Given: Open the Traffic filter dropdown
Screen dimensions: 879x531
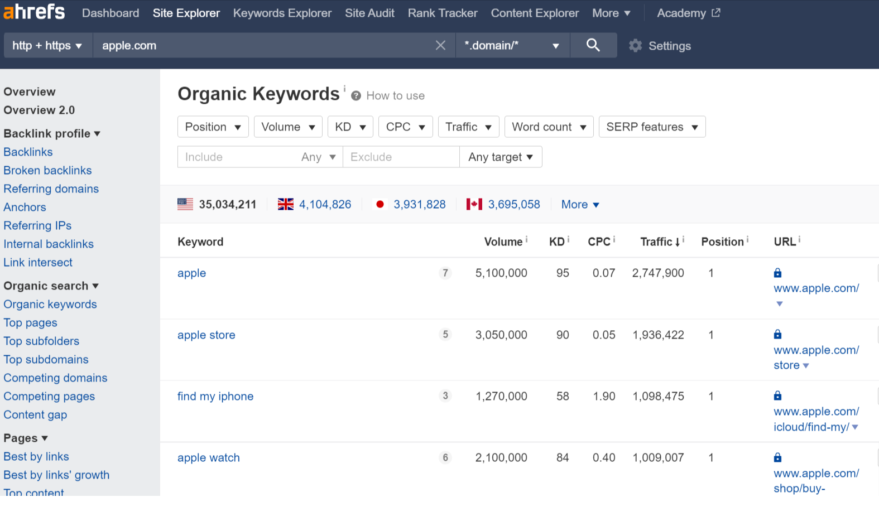Looking at the screenshot, I should (x=468, y=127).
